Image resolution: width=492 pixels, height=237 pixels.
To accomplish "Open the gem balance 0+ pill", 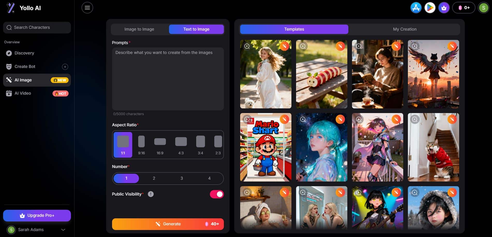I will 464,8.
